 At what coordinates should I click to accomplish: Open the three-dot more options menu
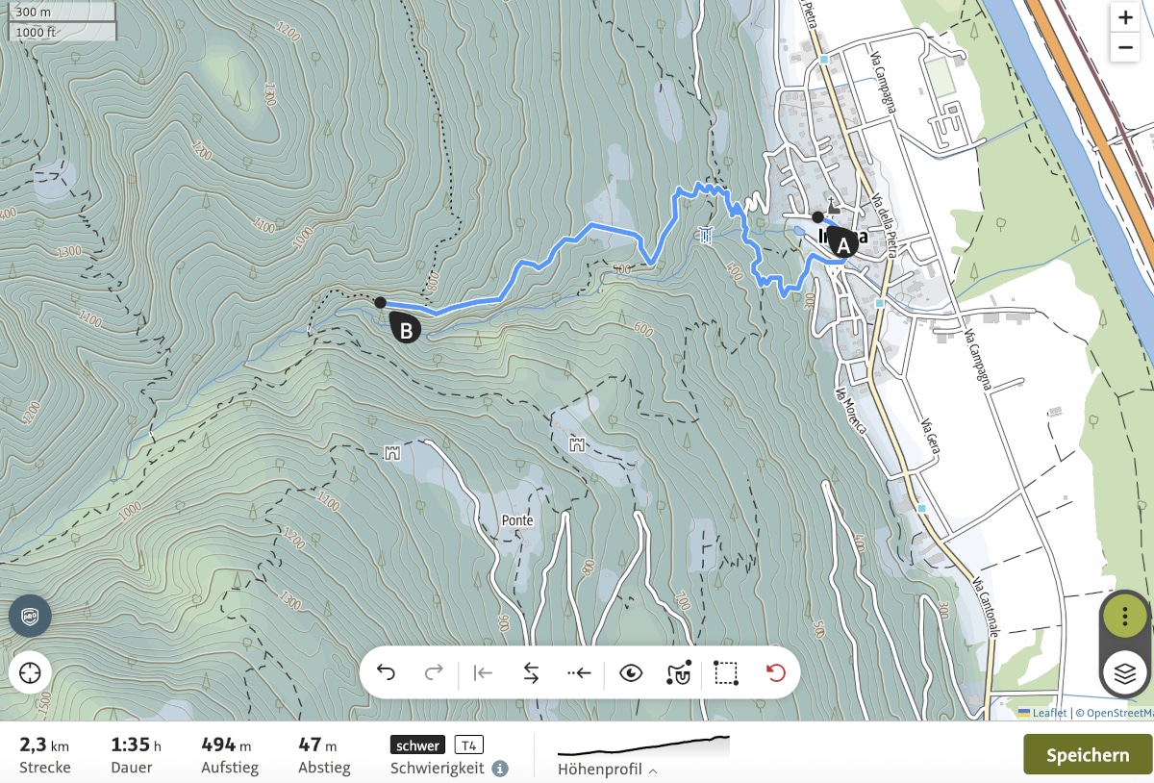pyautogui.click(x=1125, y=617)
